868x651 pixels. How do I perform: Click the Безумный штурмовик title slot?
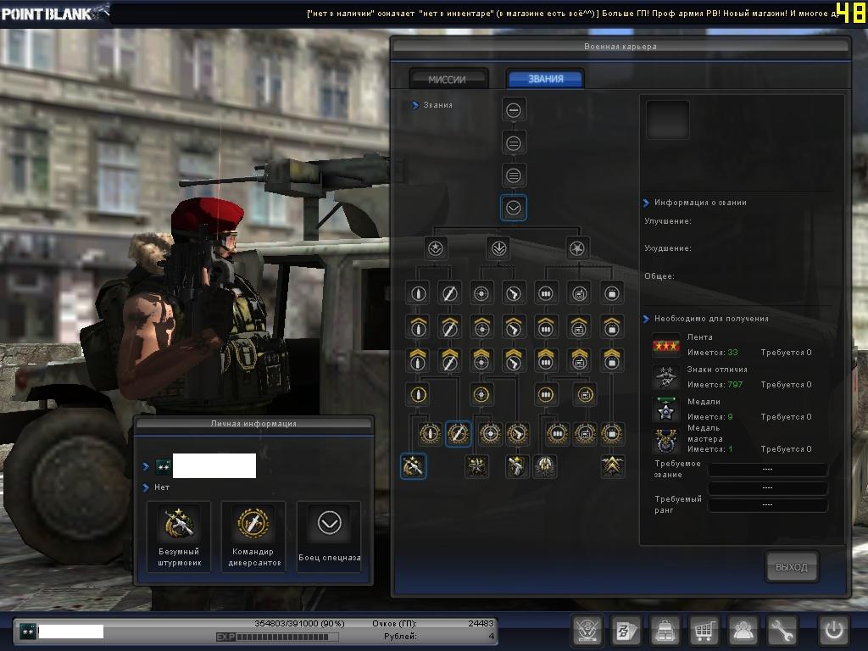179,536
